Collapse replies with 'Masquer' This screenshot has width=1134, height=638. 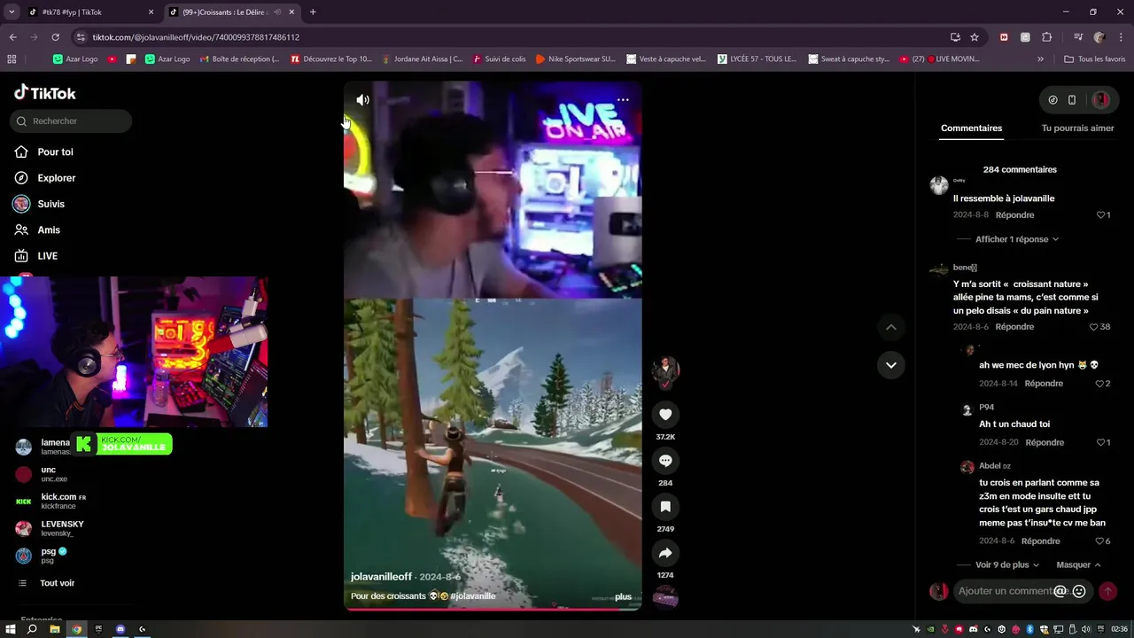pyautogui.click(x=1078, y=565)
